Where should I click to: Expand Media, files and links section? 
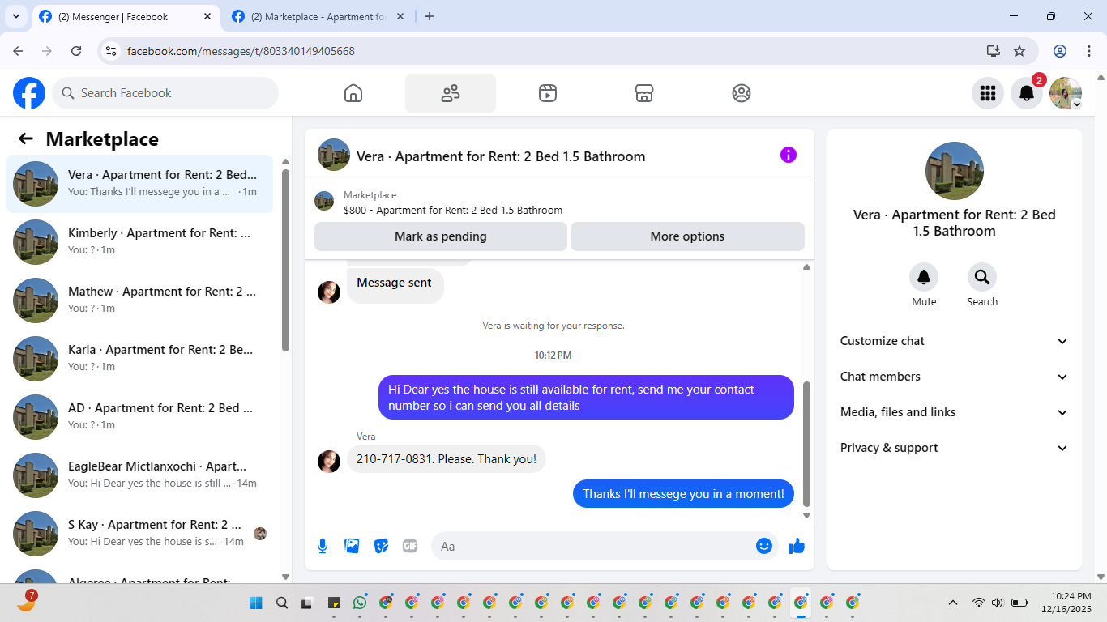pyautogui.click(x=955, y=412)
